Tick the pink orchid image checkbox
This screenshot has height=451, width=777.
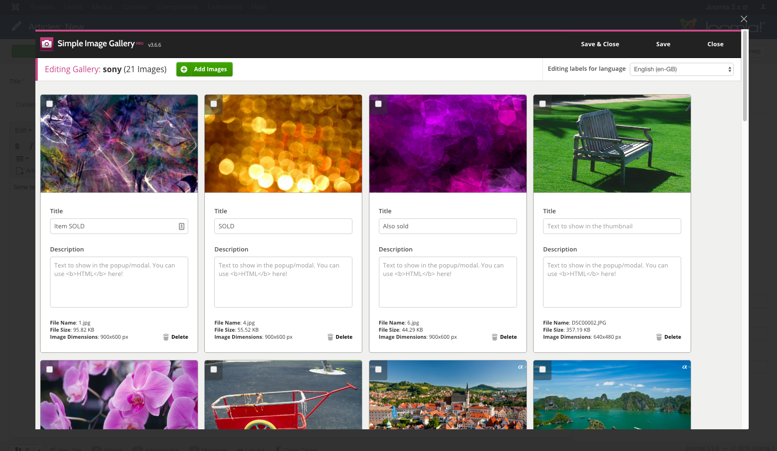pyautogui.click(x=50, y=369)
